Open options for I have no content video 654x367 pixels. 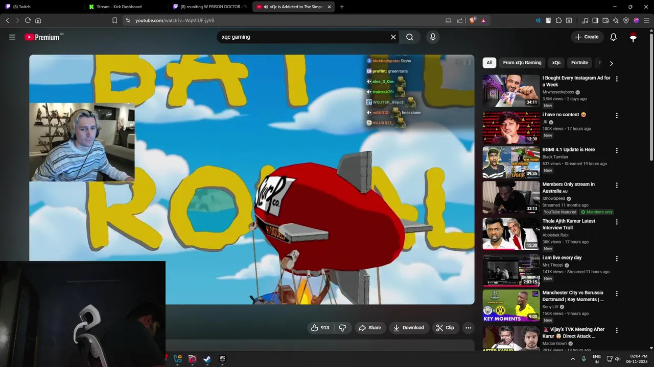tap(617, 116)
